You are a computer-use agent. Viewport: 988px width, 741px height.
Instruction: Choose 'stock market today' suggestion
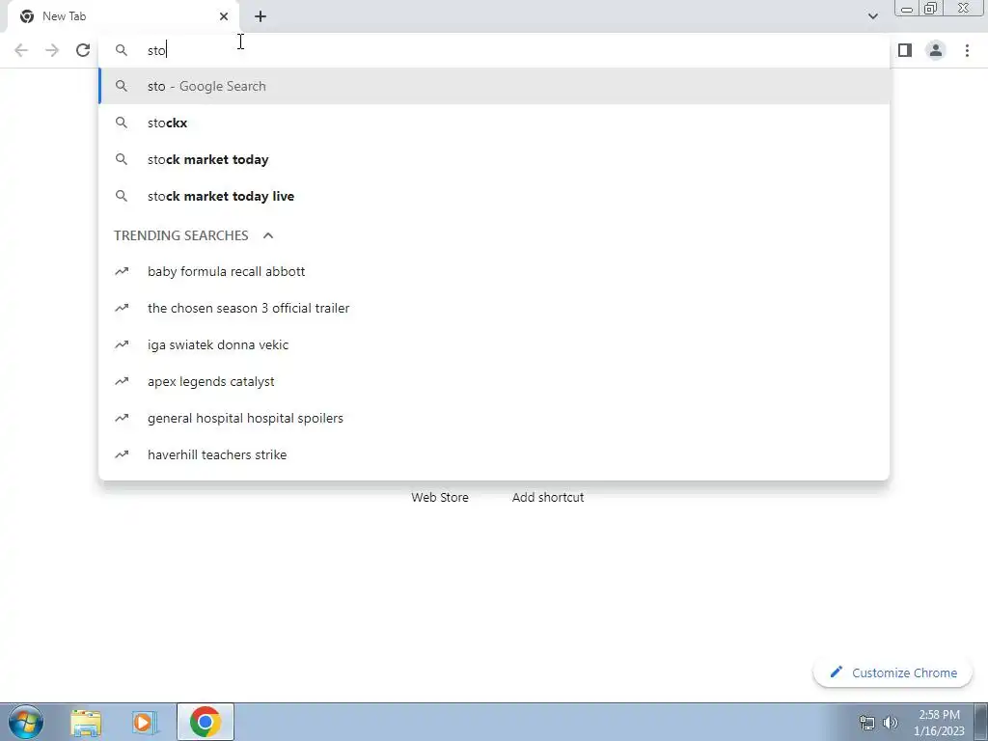(495, 159)
